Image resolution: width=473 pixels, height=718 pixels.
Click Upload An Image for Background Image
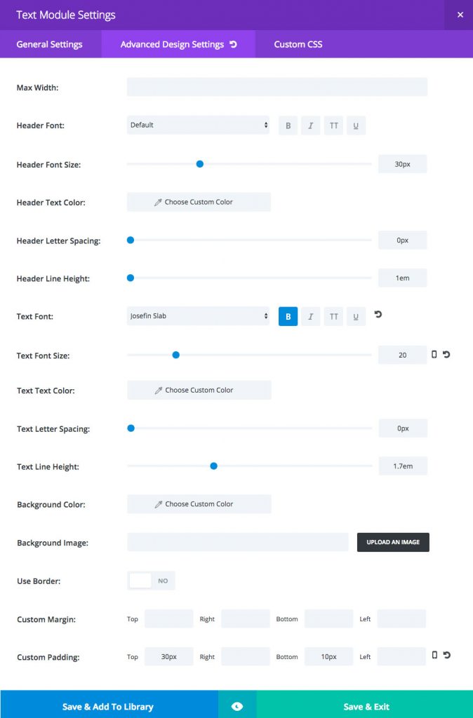[393, 542]
